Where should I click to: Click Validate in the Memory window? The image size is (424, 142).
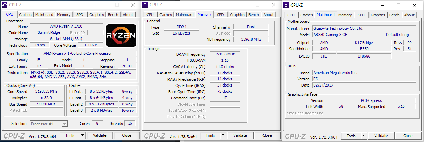click(x=240, y=135)
